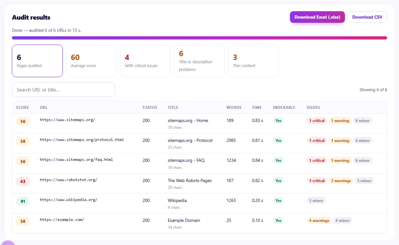Open the https://example.com/ URL
Screen dimensions: 399x245
coord(62,220)
